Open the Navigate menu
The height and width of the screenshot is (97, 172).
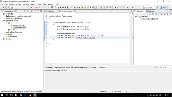pyautogui.click(x=26, y=4)
